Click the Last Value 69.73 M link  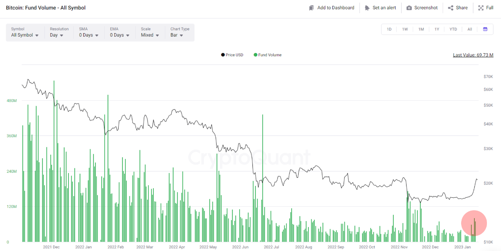[473, 55]
